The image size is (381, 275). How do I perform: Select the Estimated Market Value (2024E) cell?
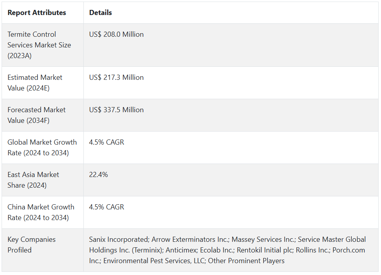pyautogui.click(x=35, y=83)
